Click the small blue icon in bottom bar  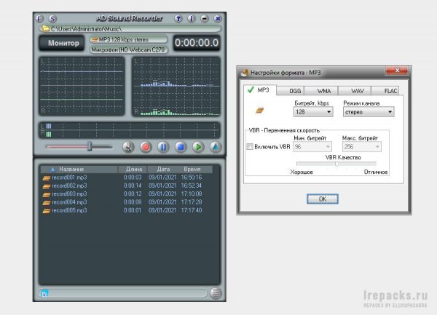tap(44, 293)
